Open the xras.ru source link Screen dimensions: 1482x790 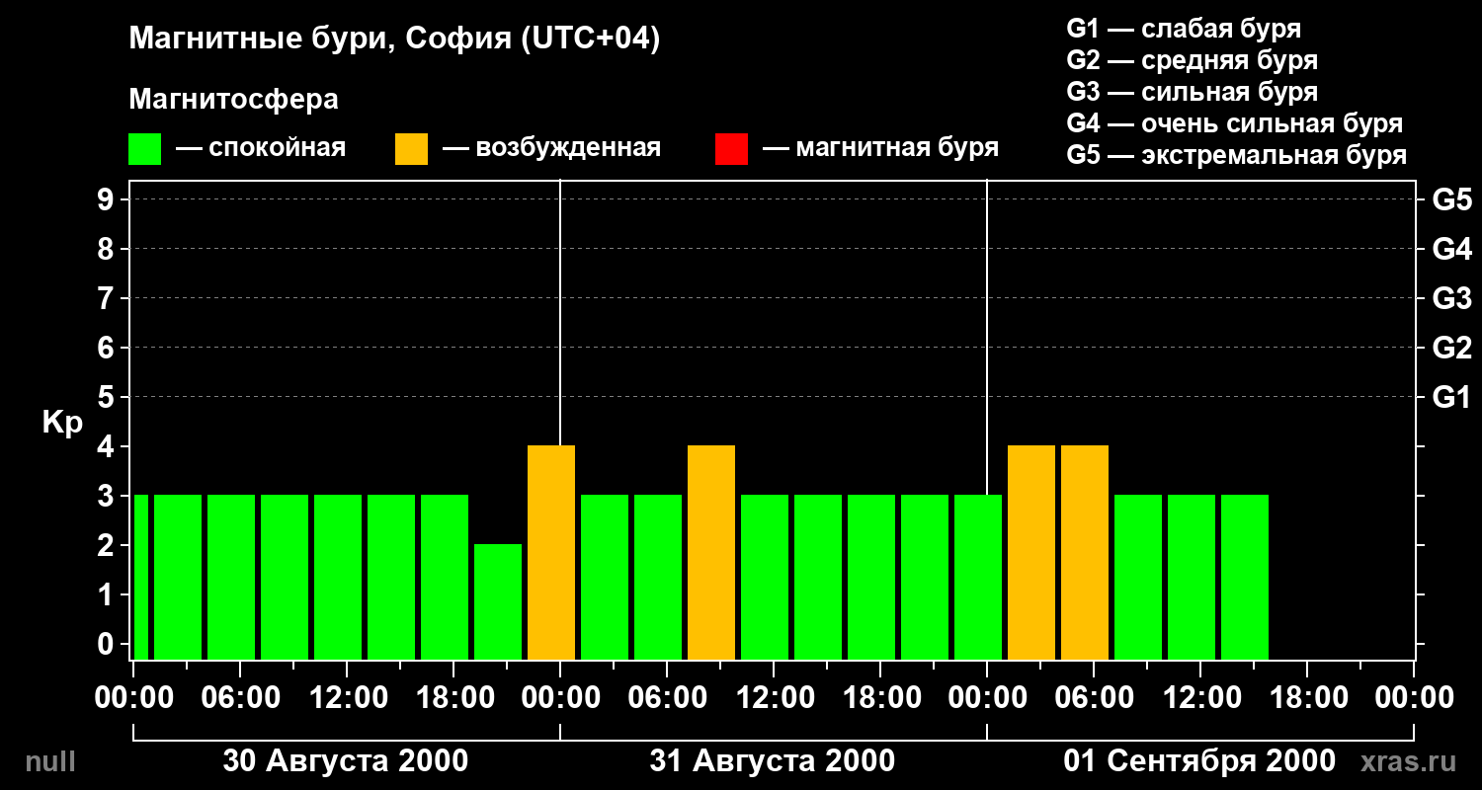pyautogui.click(x=1408, y=761)
